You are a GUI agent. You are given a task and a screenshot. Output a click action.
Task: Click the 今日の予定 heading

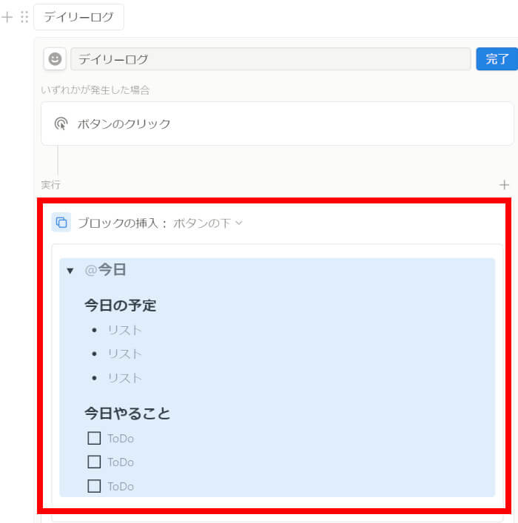click(121, 306)
